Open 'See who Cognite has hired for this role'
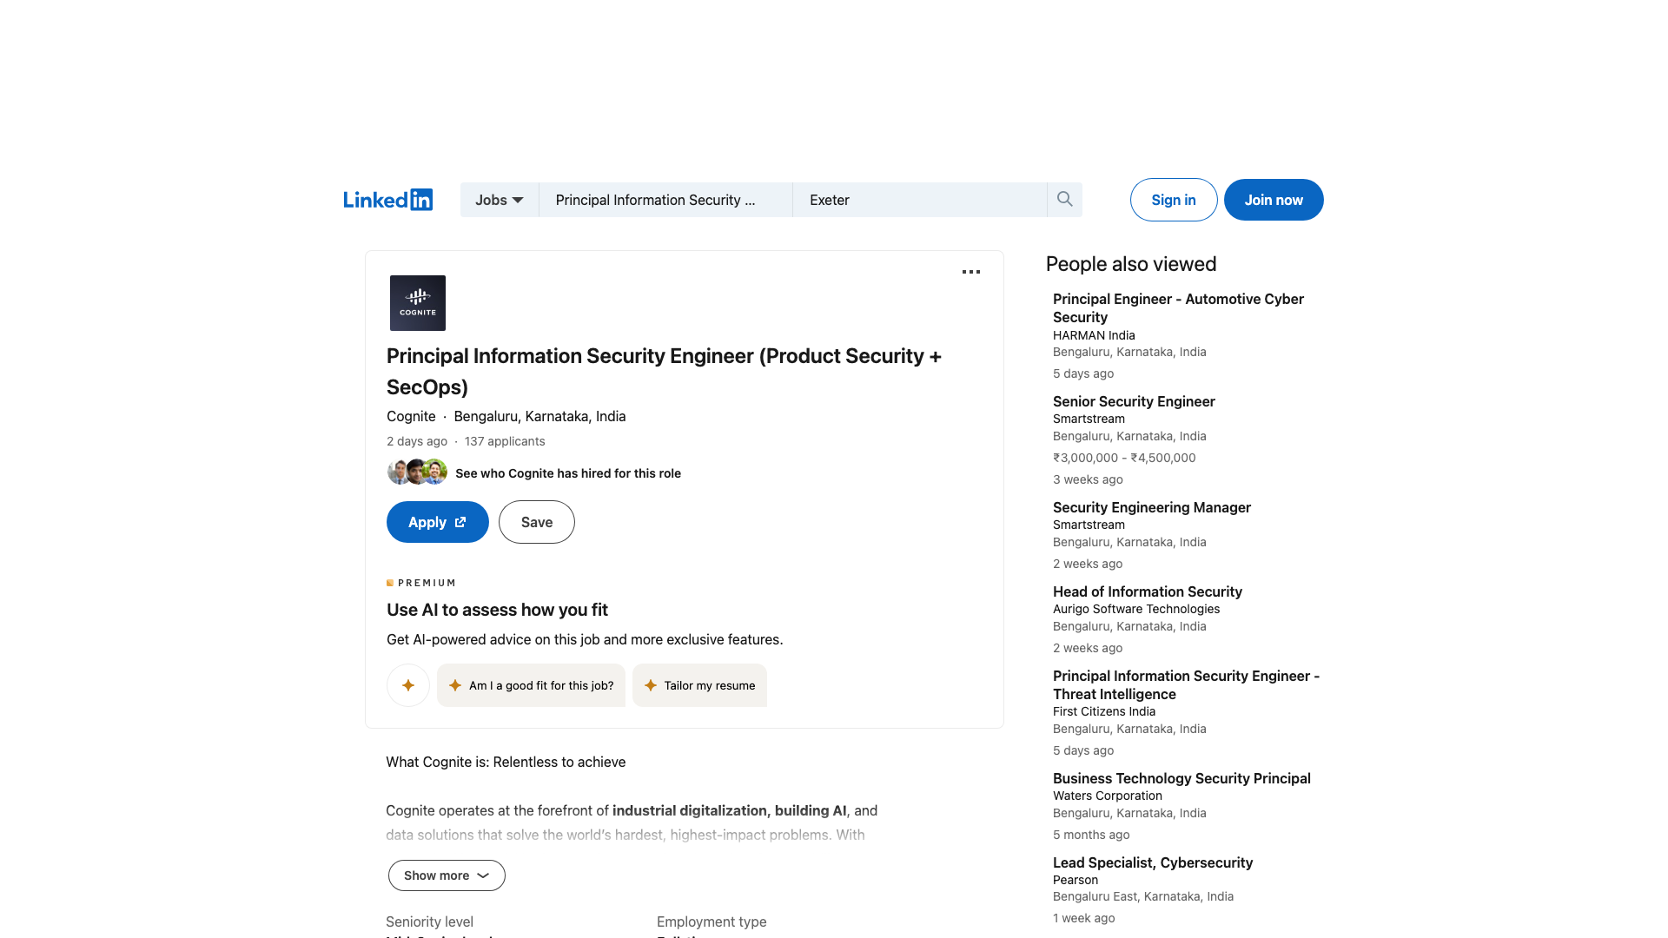 568,473
